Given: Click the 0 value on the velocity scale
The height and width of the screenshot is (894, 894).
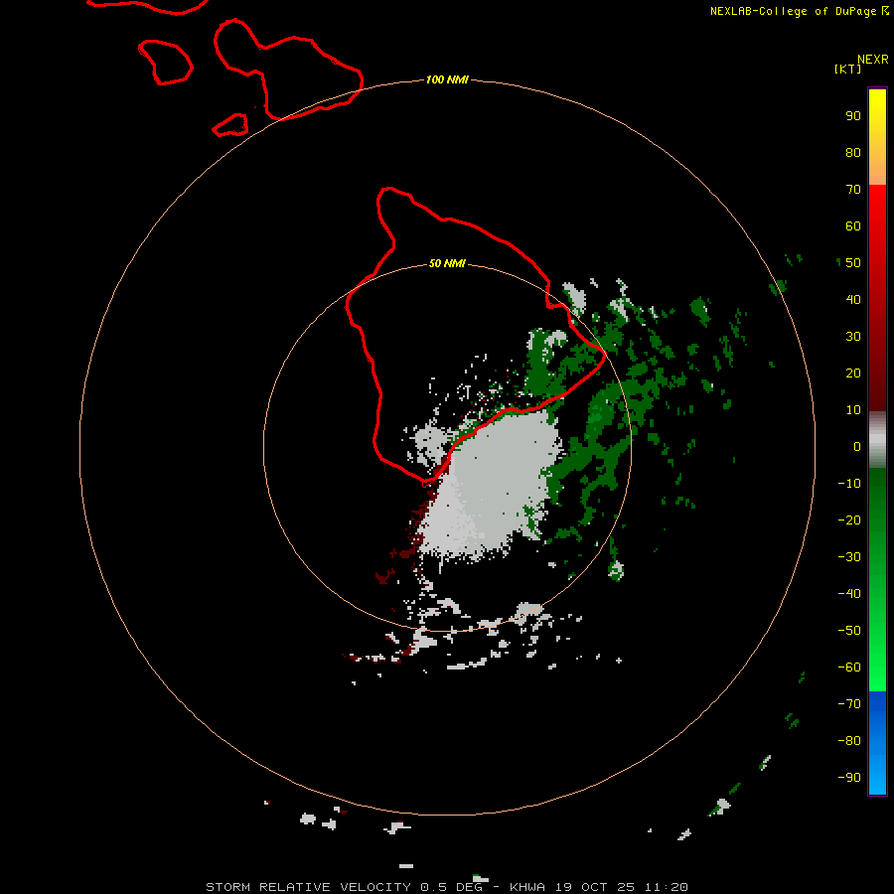Looking at the screenshot, I should tap(857, 446).
